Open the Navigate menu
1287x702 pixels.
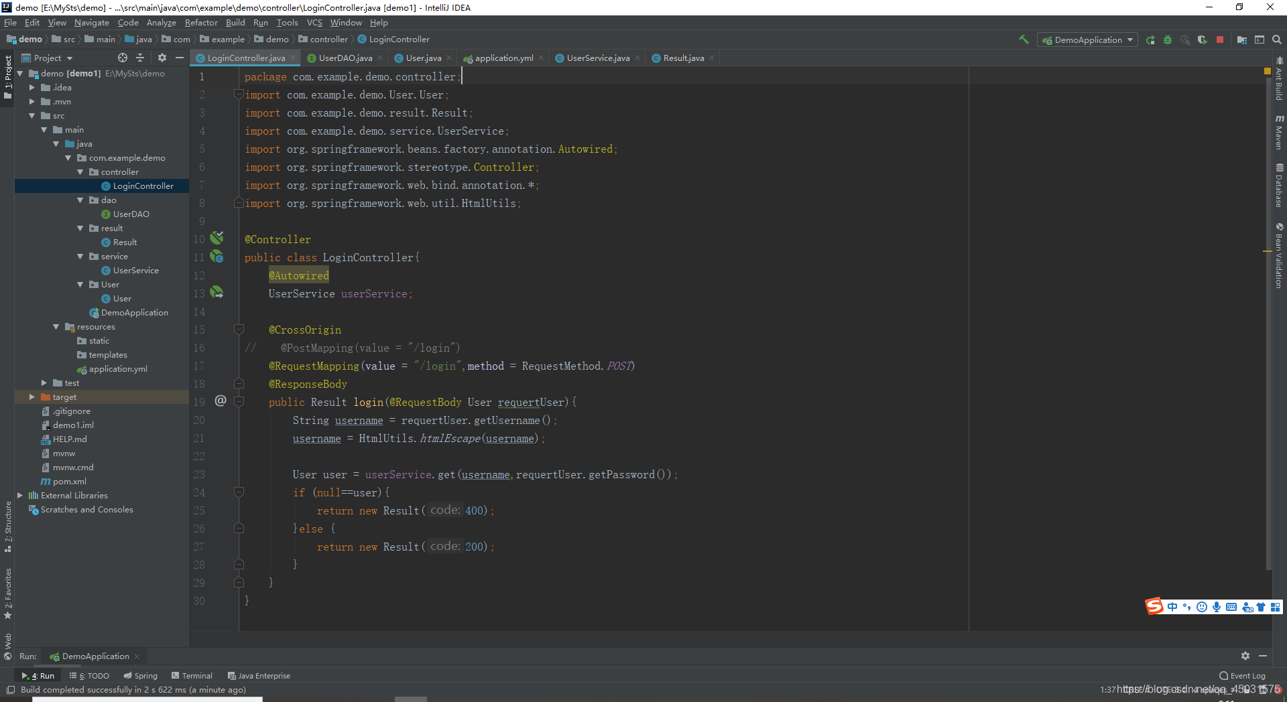91,23
